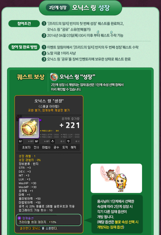Select the 마법사 job label
Viewport: 161px width, 235px height.
point(46,147)
